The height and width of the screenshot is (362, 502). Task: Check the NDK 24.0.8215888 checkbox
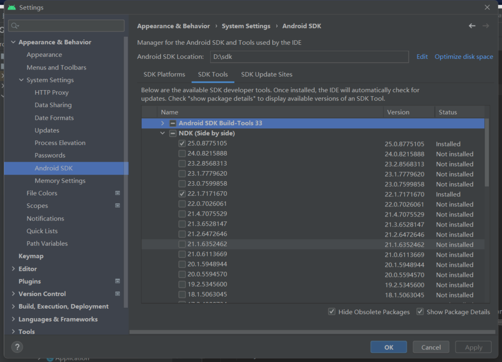coord(182,154)
